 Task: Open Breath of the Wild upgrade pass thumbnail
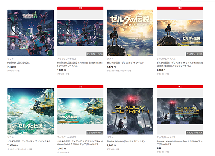[x=180, y=33]
